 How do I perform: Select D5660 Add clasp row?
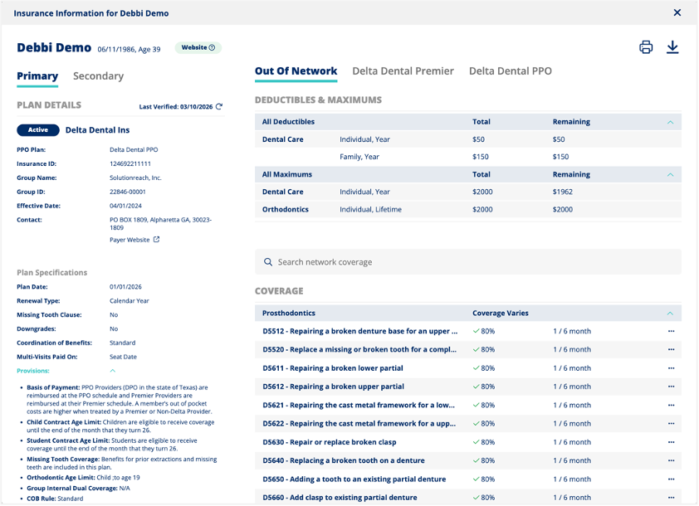468,497
